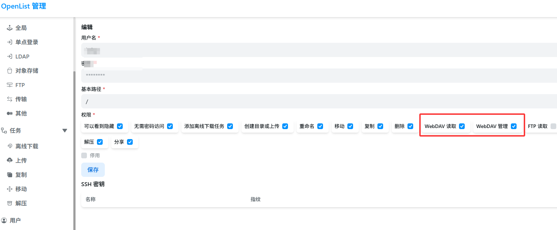Click the 用户名 input field
This screenshot has height=230, width=557.
click(x=319, y=50)
